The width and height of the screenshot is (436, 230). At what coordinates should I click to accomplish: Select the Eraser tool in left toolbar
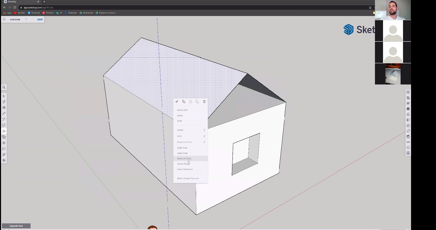(x=4, y=102)
